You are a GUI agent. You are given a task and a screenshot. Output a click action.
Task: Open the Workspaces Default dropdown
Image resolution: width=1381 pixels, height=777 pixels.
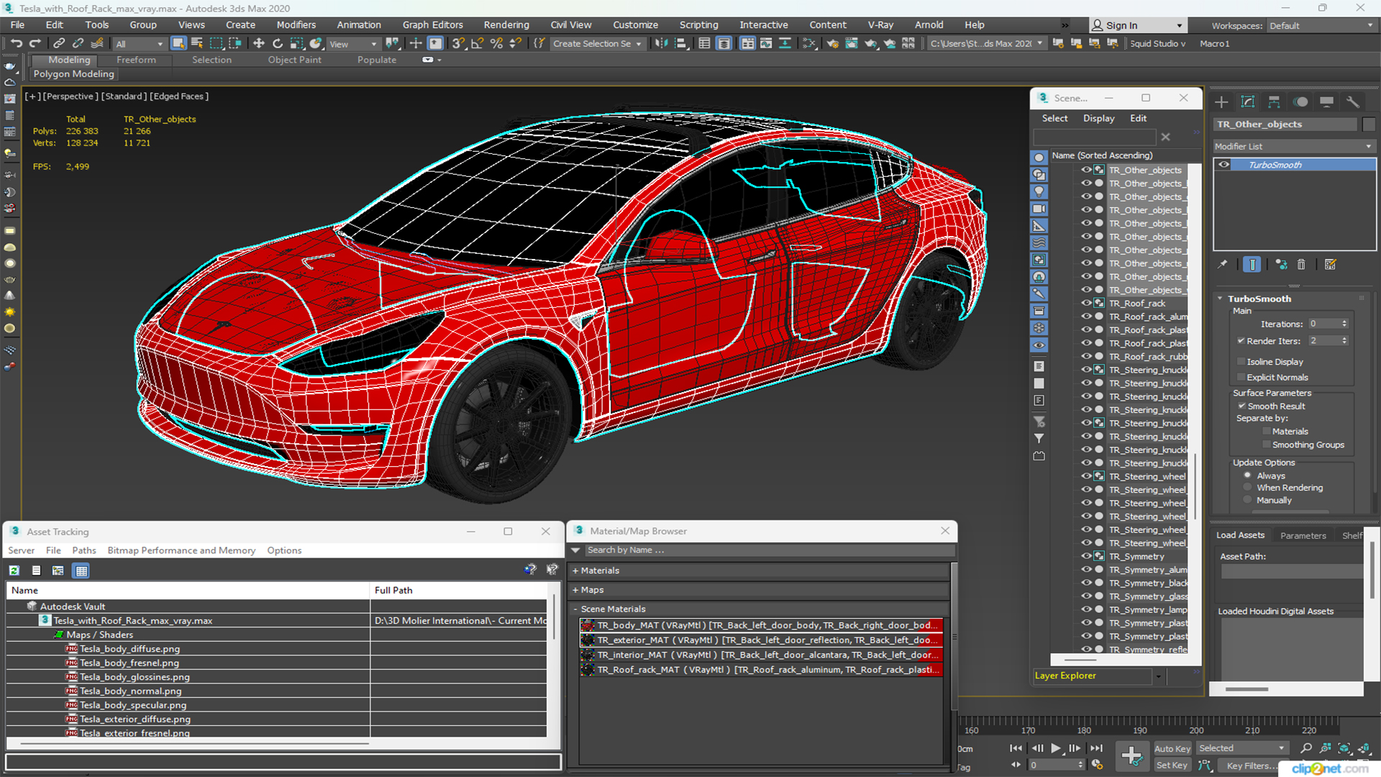(1321, 25)
